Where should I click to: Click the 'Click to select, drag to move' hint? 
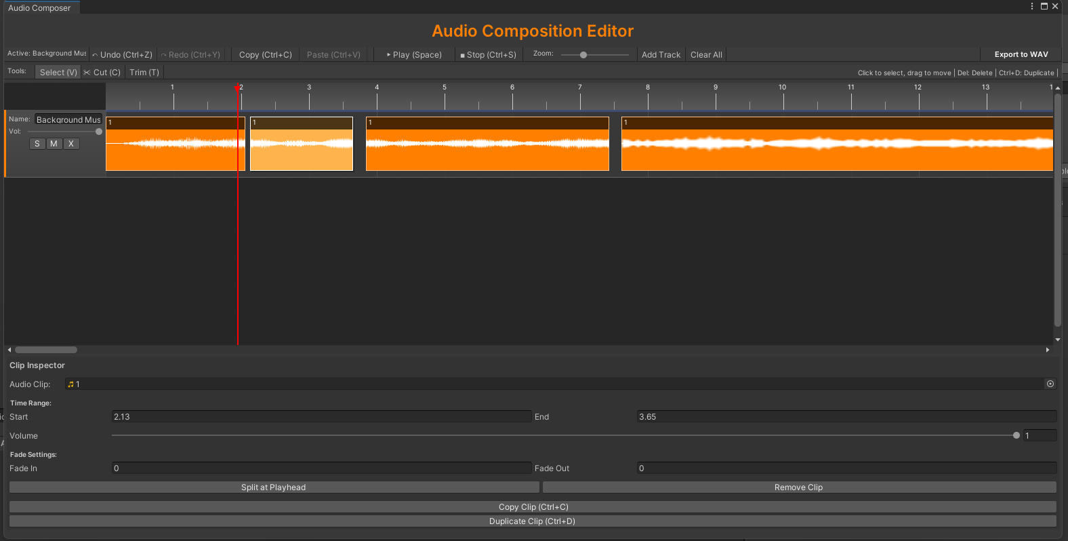pyautogui.click(x=904, y=73)
